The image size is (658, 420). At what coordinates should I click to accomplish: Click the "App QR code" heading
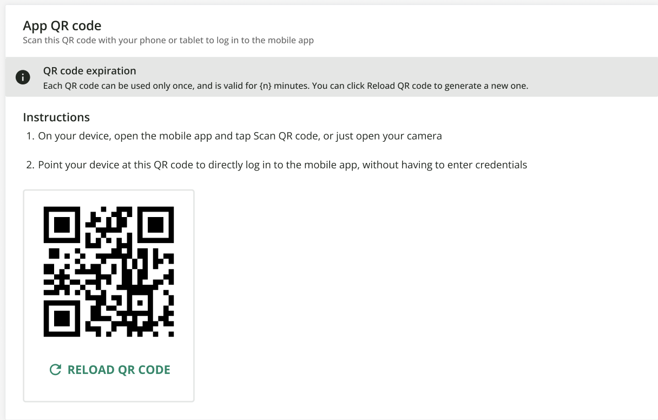tap(62, 25)
